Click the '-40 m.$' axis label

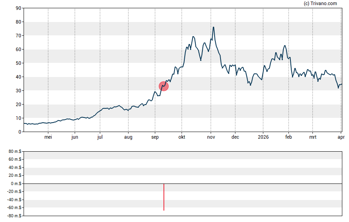click(14, 200)
